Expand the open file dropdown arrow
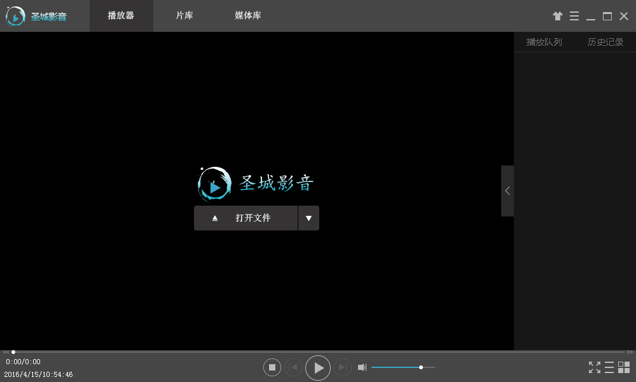This screenshot has height=382, width=636. click(308, 218)
